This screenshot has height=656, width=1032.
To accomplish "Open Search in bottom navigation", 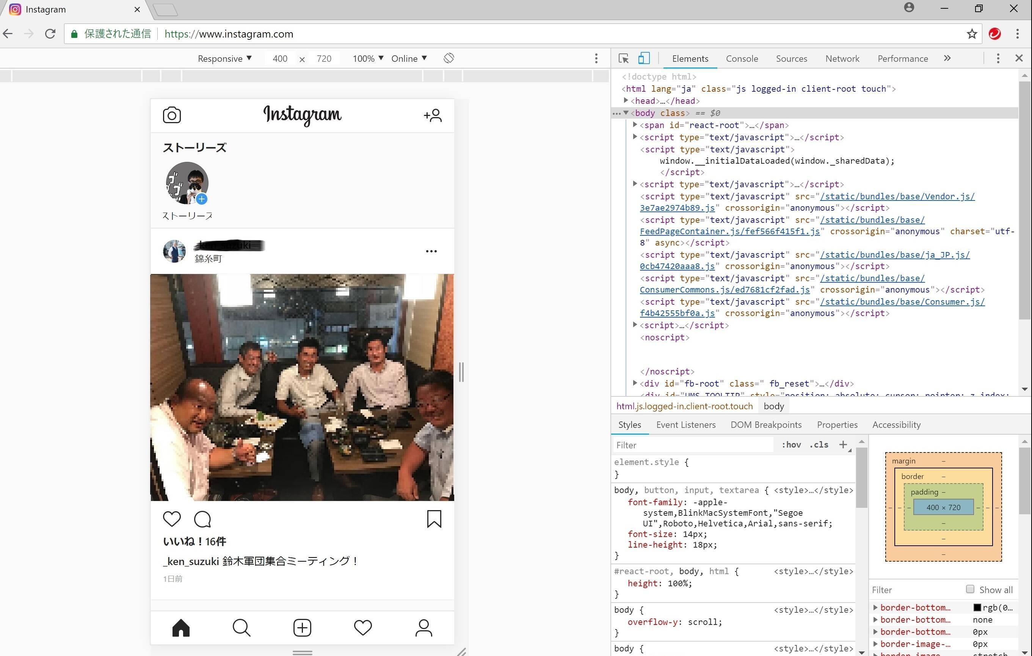I will coord(241,628).
